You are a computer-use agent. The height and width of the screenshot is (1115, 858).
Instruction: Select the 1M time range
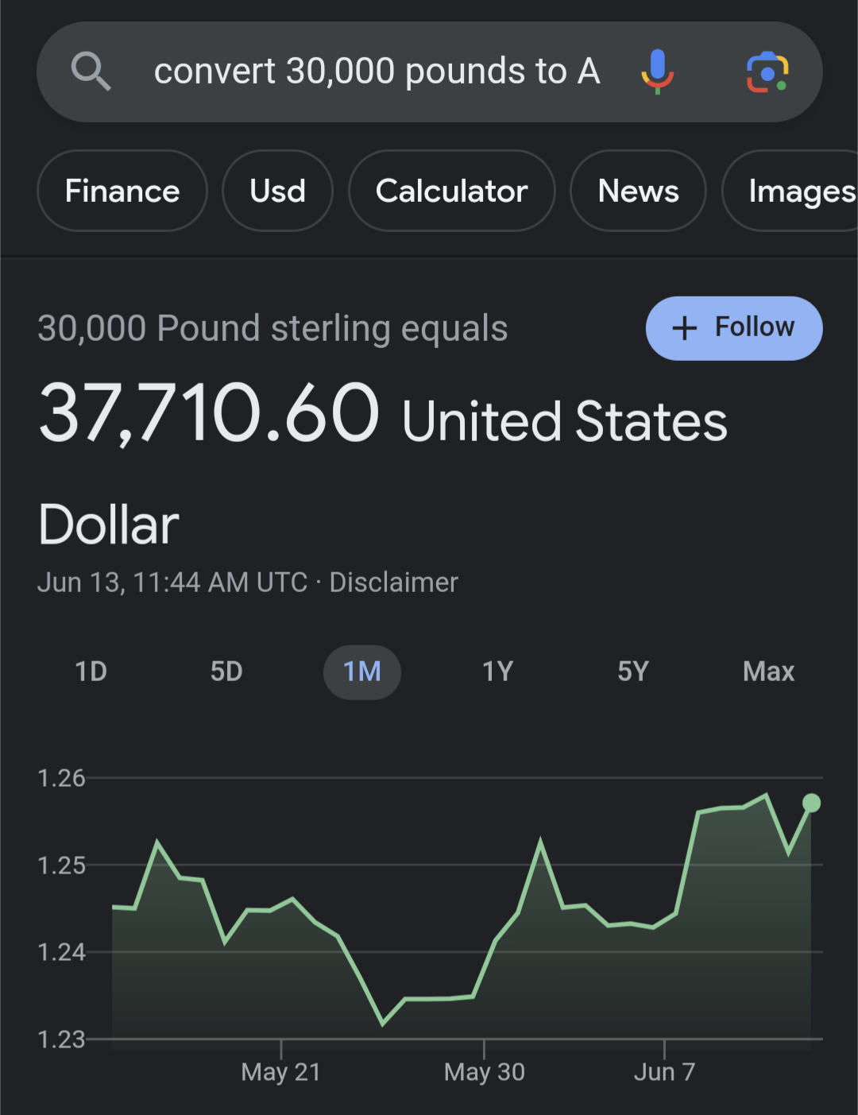coord(362,672)
